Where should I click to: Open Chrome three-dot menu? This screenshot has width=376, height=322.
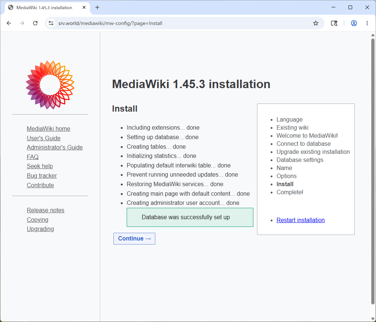tap(367, 23)
